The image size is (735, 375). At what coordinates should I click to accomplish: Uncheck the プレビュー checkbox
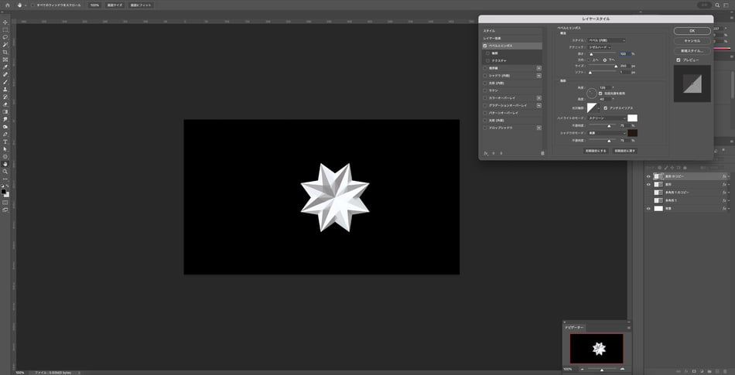[x=679, y=60]
